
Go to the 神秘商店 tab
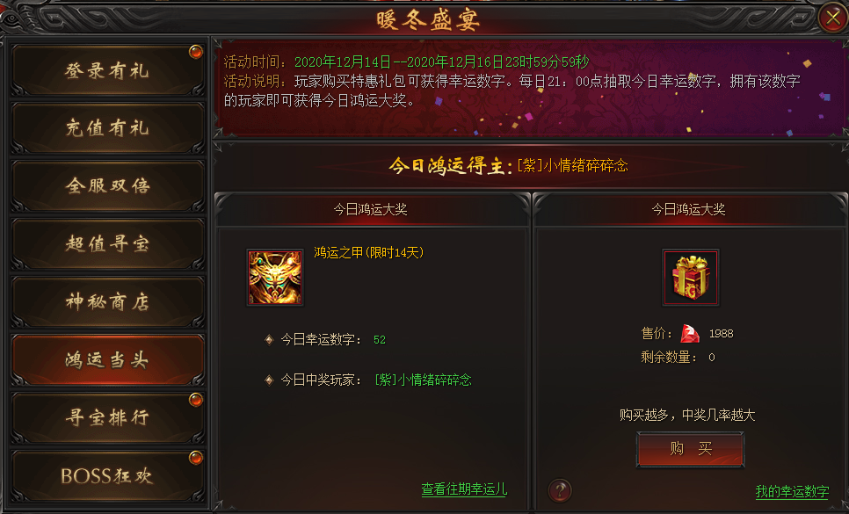coord(107,302)
